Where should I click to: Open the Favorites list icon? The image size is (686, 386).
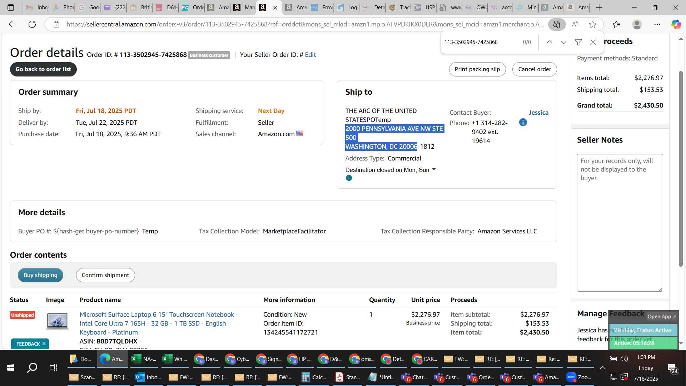[x=616, y=24]
